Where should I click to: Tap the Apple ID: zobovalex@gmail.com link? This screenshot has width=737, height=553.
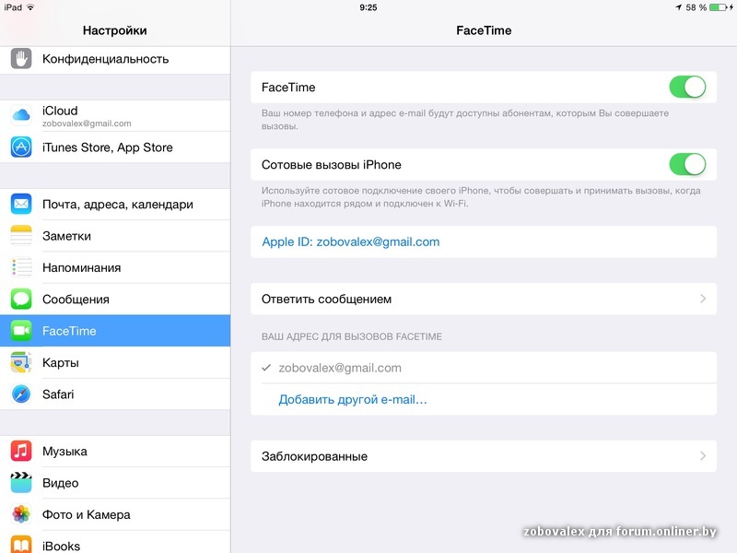(x=351, y=242)
